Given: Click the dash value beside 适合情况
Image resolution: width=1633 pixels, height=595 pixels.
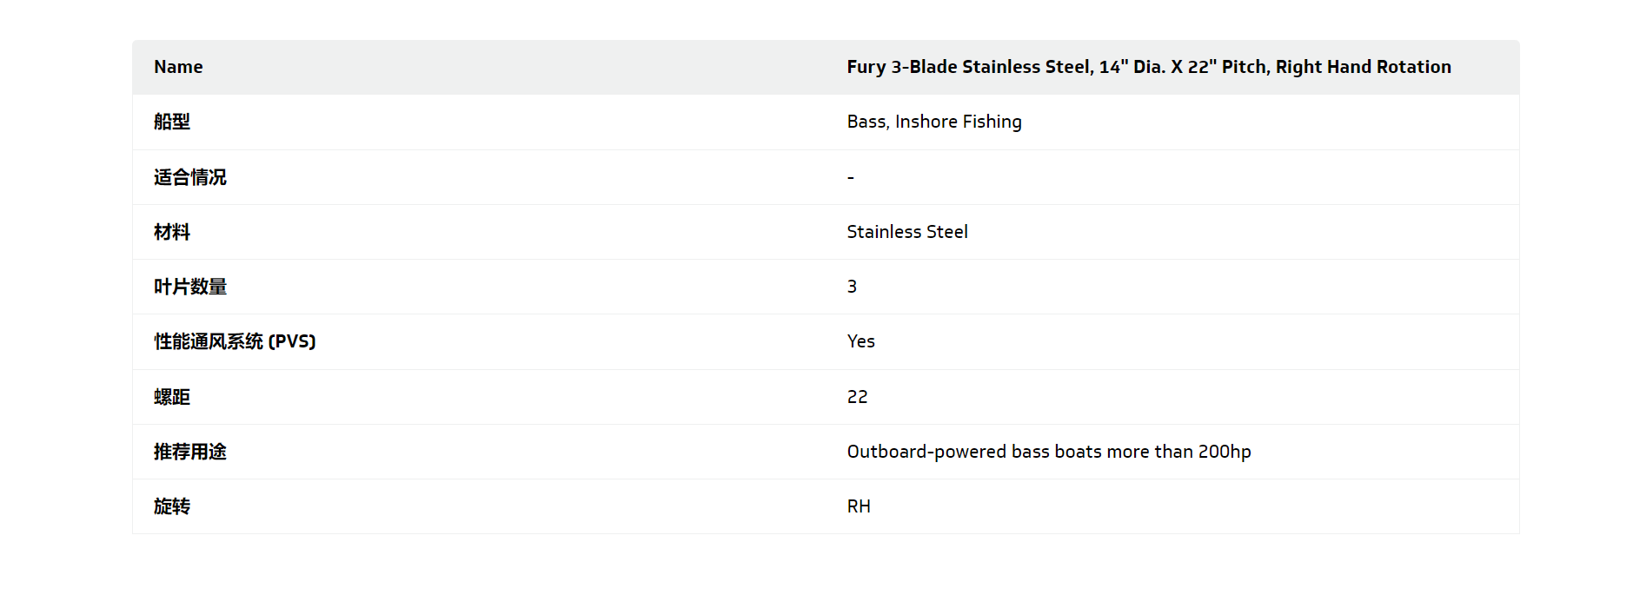Looking at the screenshot, I should 851,177.
